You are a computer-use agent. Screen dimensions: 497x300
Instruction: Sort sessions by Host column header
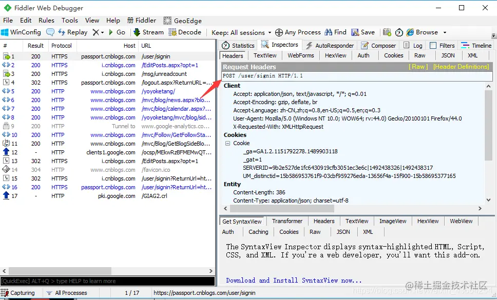[x=108, y=46]
